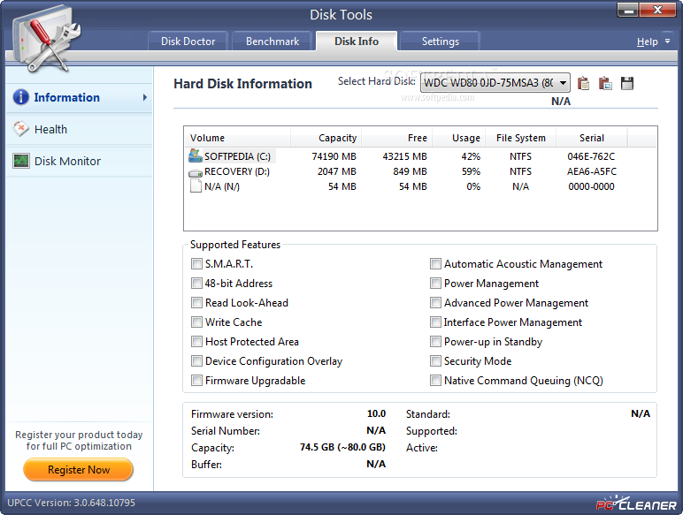
Task: Toggle the 48-bit Address checkbox
Action: 196,284
